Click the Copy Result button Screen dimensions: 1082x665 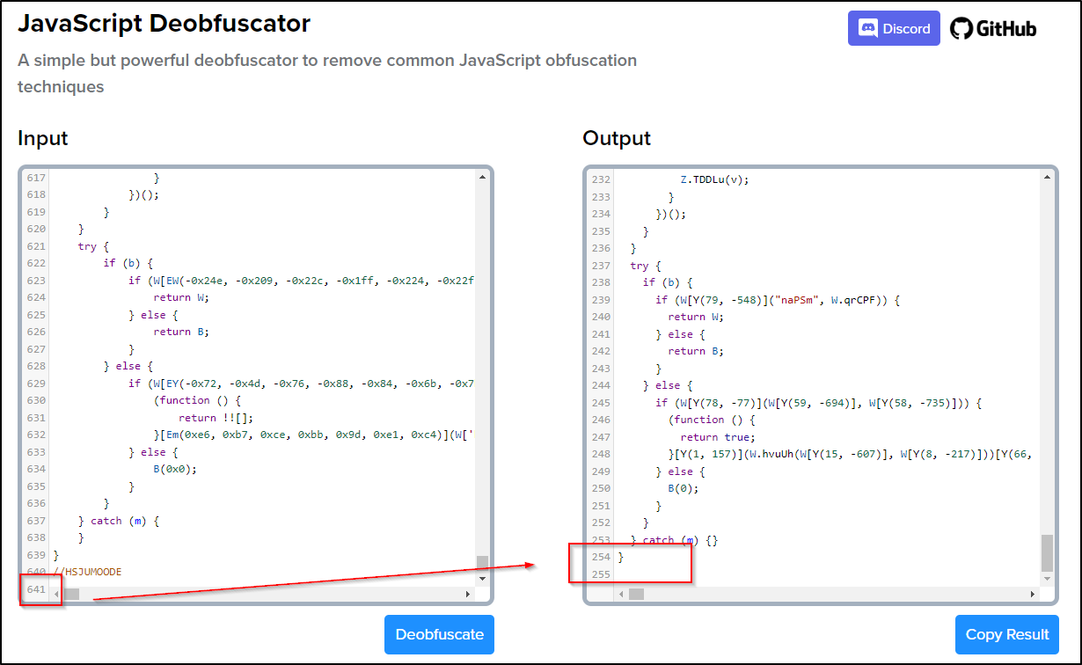tap(1006, 634)
